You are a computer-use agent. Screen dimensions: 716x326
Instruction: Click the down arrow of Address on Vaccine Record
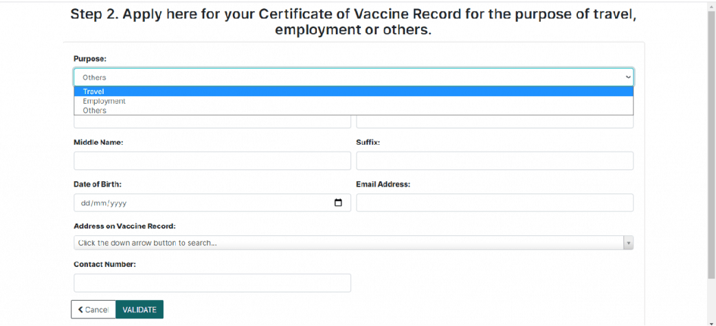tap(627, 243)
